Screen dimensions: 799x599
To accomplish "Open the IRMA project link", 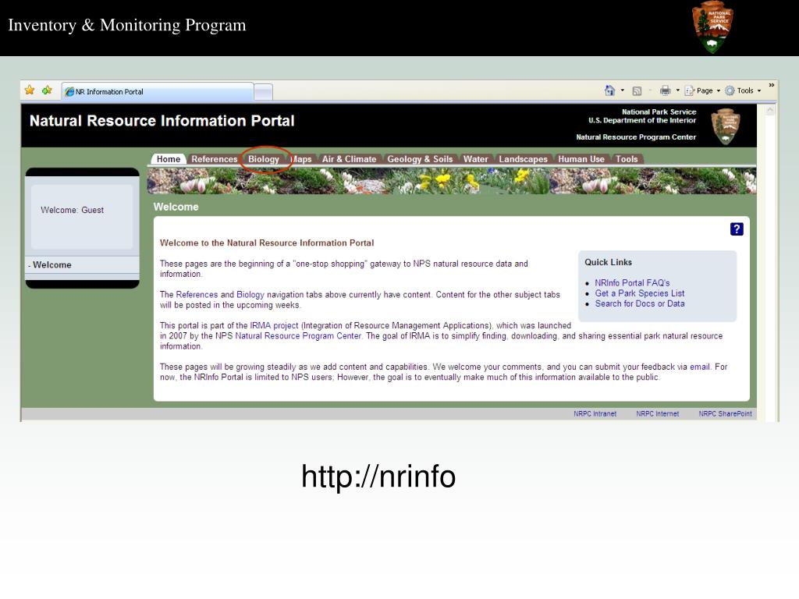I will point(274,325).
